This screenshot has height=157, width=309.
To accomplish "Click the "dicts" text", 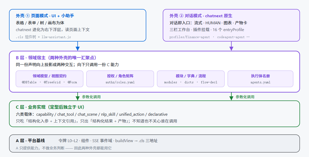I will pyautogui.click(x=189, y=82).
